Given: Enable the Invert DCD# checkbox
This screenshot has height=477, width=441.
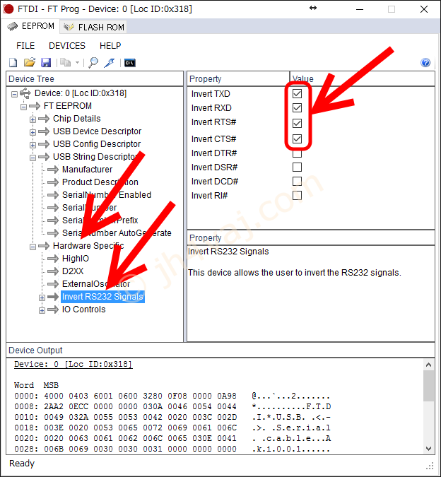Looking at the screenshot, I should pos(297,182).
